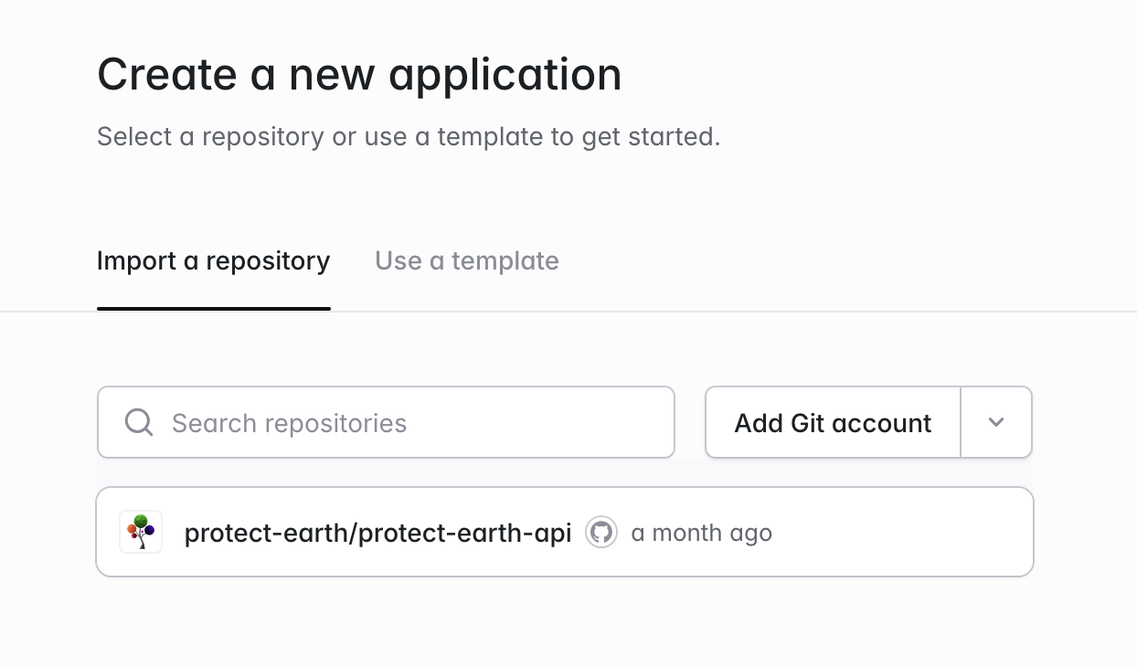
Task: Click the underline indicator under Import a repository
Action: point(213,309)
